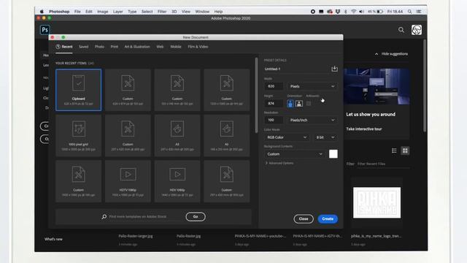Click the Photoshop home Ps logo
The image size is (467, 263).
(x=45, y=30)
